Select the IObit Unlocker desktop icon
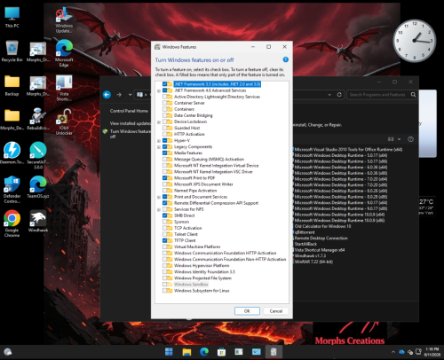 64,121
